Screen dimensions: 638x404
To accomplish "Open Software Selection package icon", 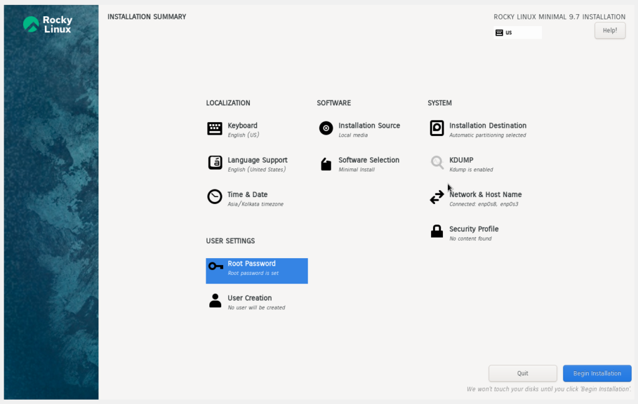I will pyautogui.click(x=326, y=164).
